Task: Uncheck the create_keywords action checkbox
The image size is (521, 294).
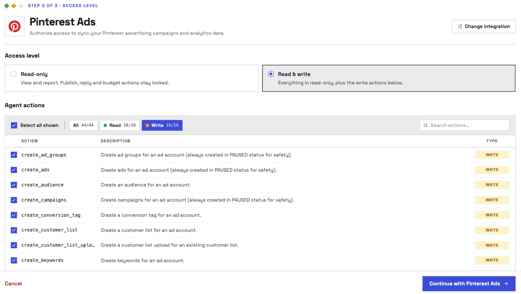Action: click(14, 260)
